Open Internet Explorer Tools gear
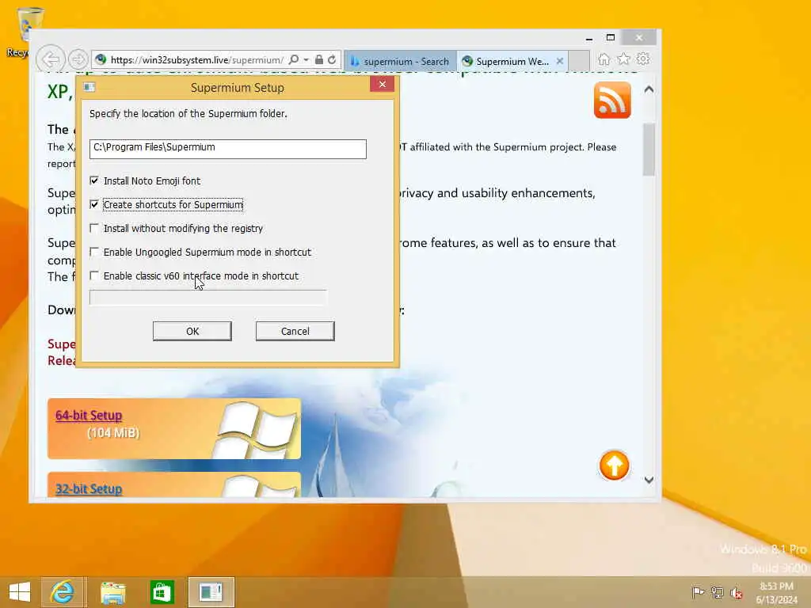Image resolution: width=811 pixels, height=608 pixels. (x=643, y=59)
